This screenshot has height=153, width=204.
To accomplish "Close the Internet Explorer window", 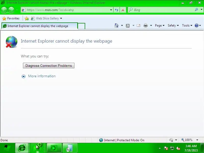I will (199, 3).
